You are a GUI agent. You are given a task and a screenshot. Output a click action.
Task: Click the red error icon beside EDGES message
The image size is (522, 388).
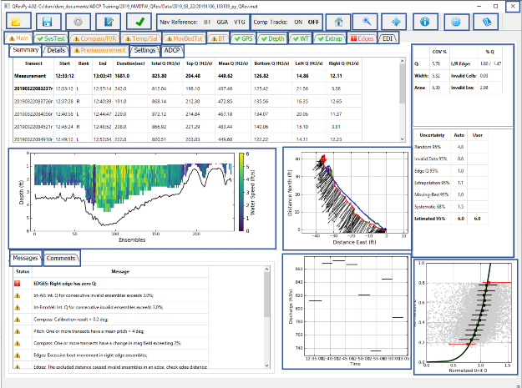(x=18, y=284)
